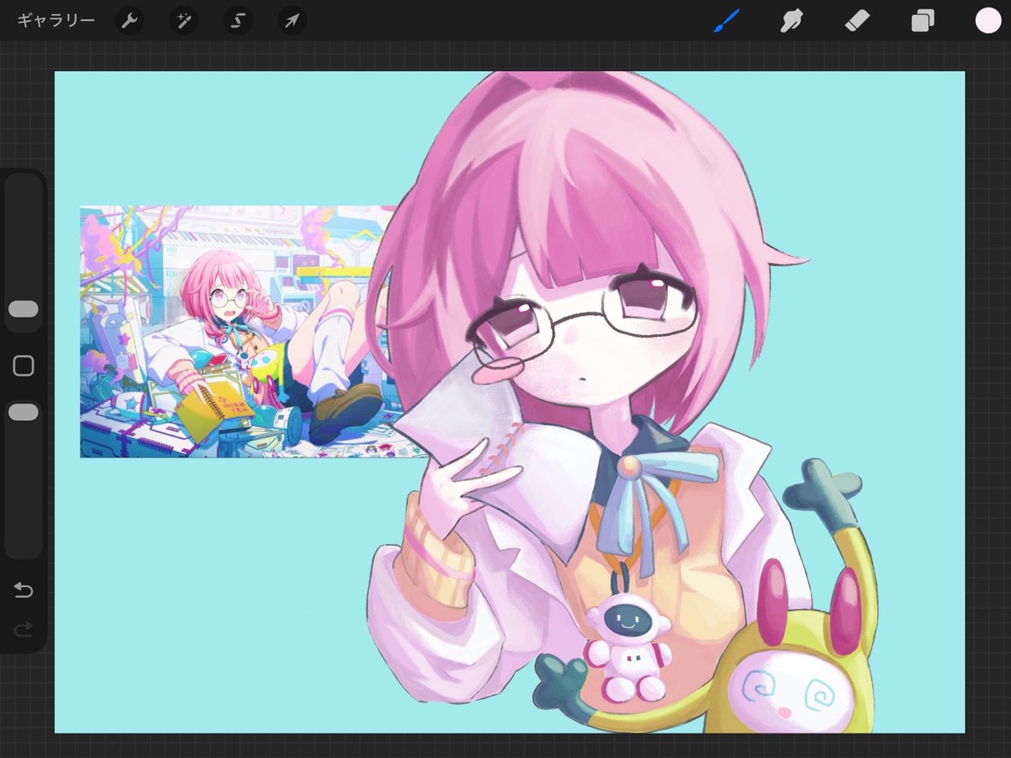This screenshot has height=758, width=1011.
Task: Activate the Transform arrow tool
Action: pyautogui.click(x=292, y=20)
